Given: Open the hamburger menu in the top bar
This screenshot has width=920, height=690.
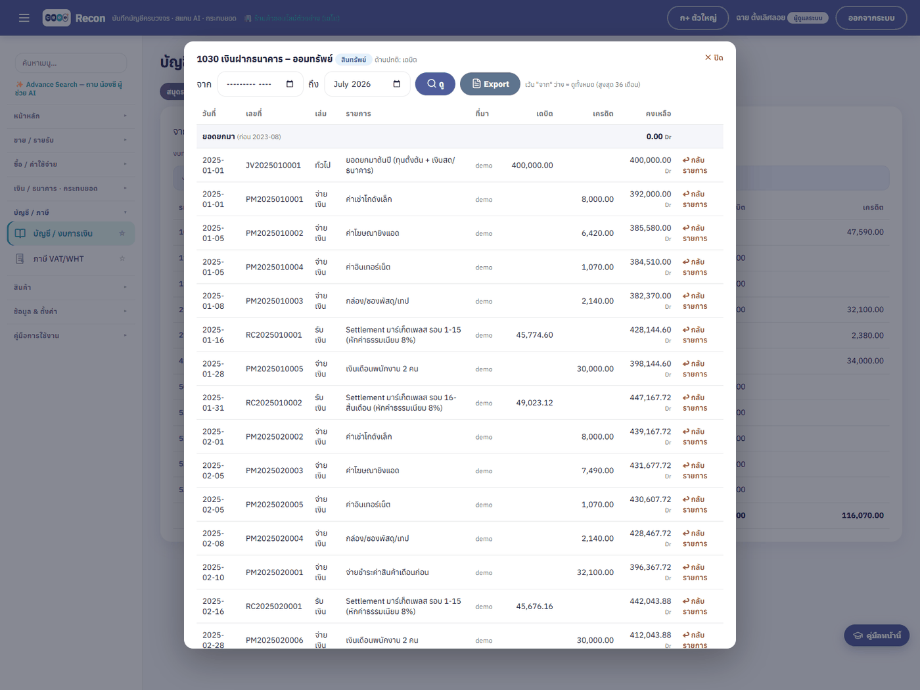Looking at the screenshot, I should tap(24, 18).
